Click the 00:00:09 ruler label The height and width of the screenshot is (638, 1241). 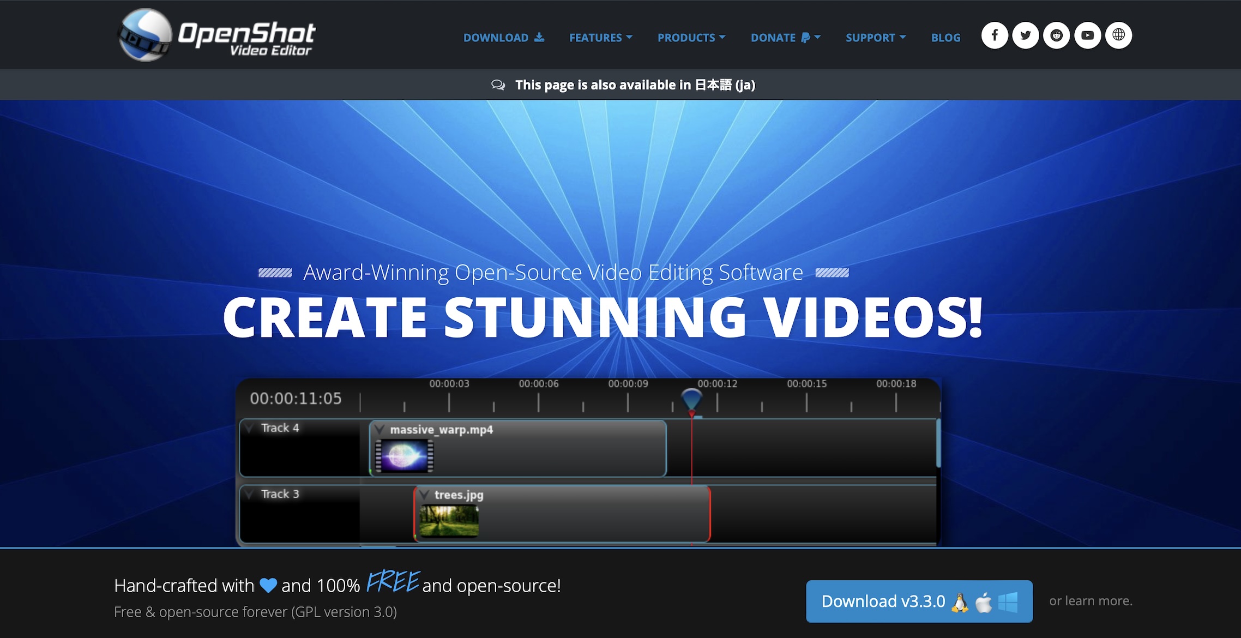click(x=628, y=384)
